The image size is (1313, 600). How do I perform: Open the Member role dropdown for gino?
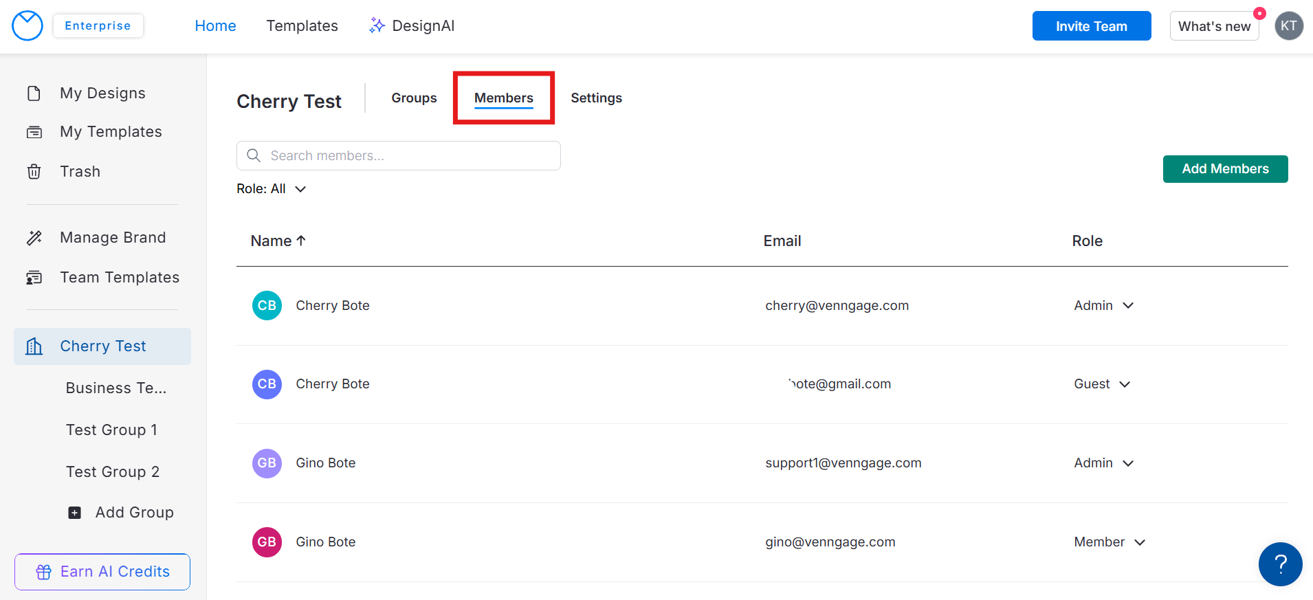[1110, 542]
